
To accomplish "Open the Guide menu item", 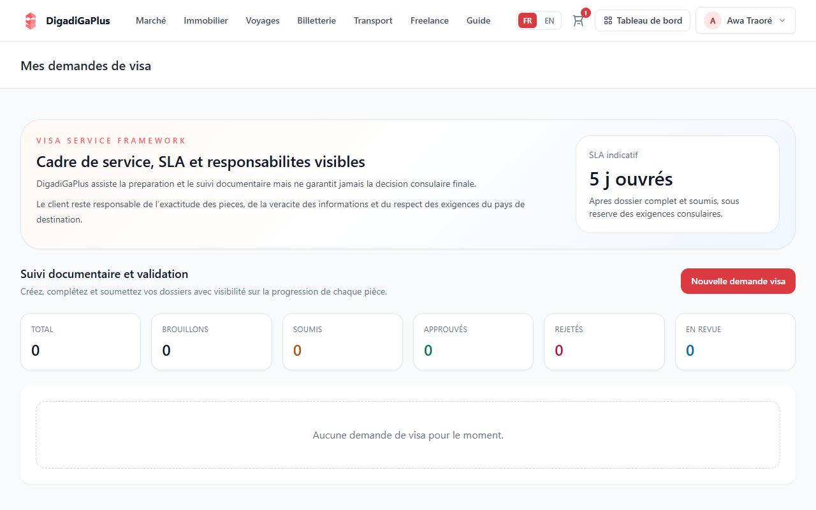I will (479, 20).
